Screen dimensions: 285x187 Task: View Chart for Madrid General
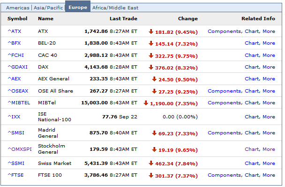[x=252, y=133]
